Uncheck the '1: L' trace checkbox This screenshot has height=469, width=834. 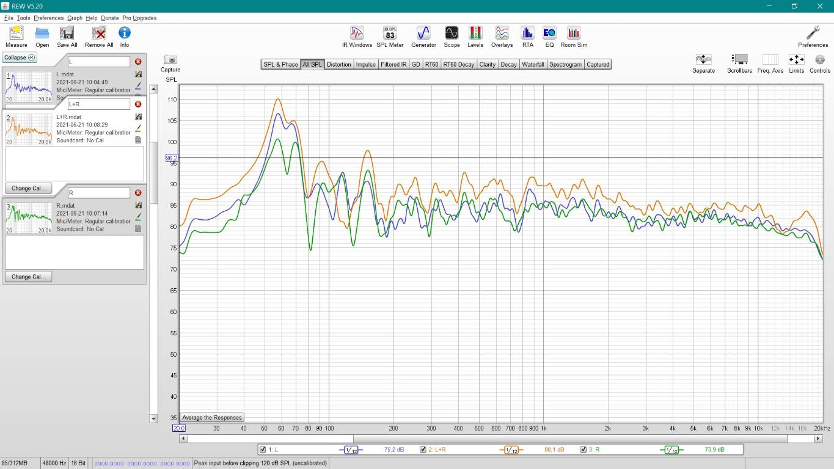[x=263, y=450]
